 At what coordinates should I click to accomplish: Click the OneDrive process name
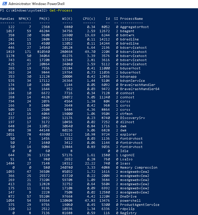pyautogui.click(x=128, y=196)
